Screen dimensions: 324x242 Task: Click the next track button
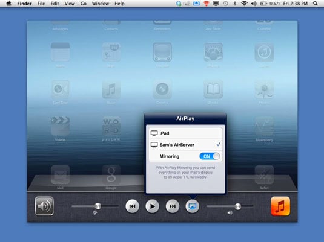coord(173,206)
